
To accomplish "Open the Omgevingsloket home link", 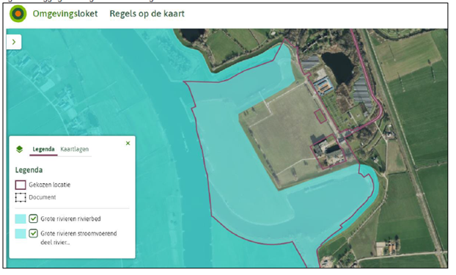I will (x=65, y=14).
